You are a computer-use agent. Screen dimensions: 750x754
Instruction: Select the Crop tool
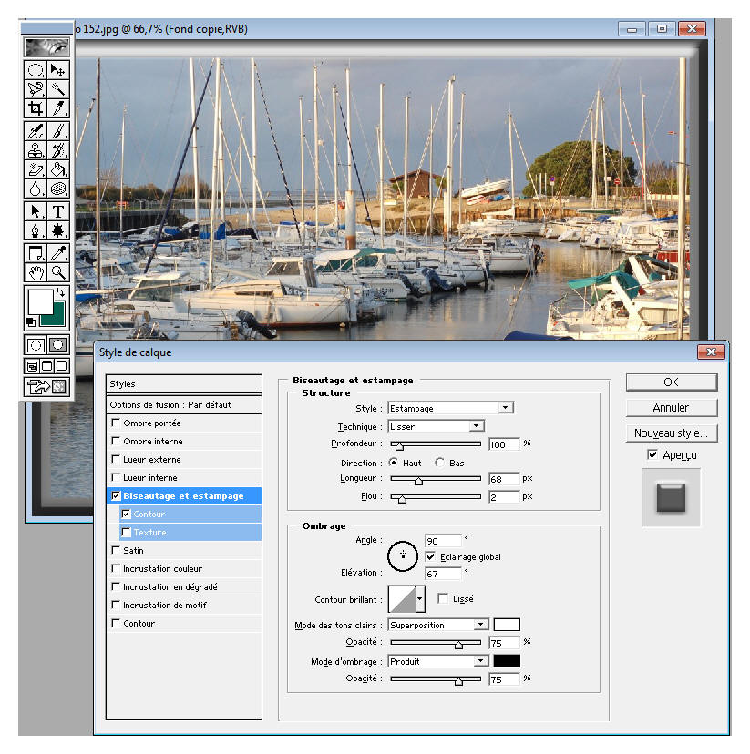(36, 108)
